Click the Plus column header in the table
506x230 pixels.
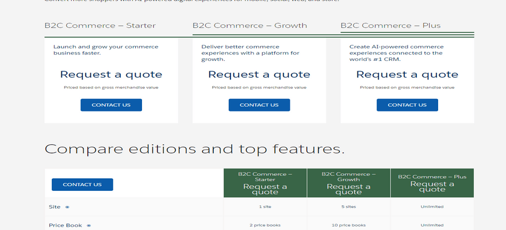pyautogui.click(x=432, y=183)
